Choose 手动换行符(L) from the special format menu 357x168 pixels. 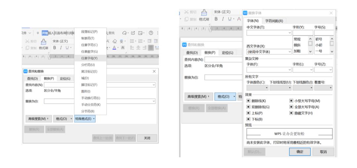tap(91, 98)
